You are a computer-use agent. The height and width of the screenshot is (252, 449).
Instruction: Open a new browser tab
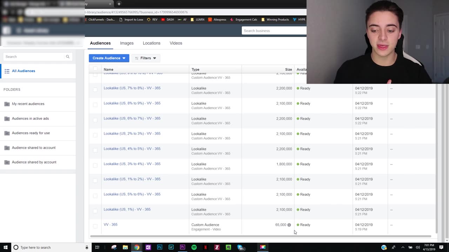coord(119,4)
